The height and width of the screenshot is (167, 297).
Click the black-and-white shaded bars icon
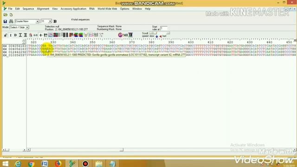click(65, 35)
